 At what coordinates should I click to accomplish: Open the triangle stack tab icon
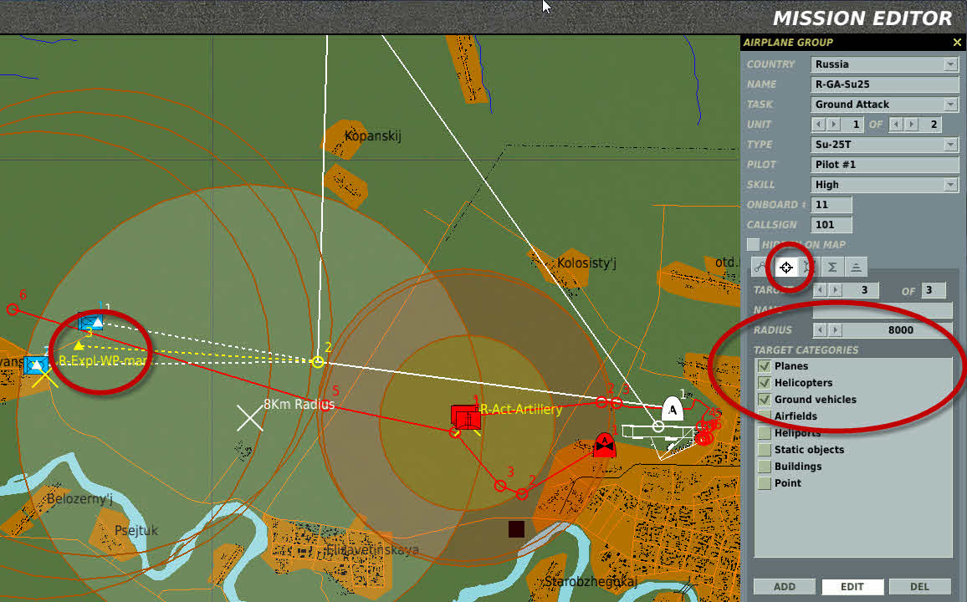pos(856,267)
